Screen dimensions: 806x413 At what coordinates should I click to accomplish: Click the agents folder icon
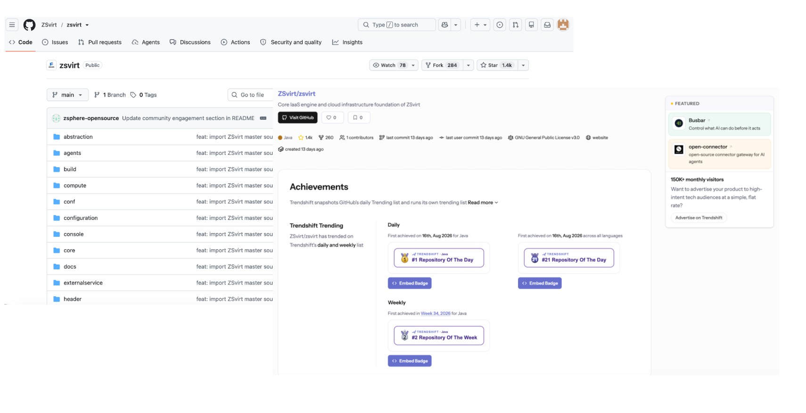57,153
